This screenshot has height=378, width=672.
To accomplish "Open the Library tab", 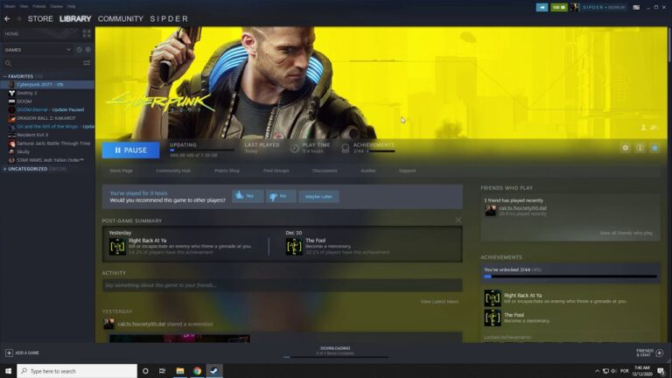I will point(75,19).
